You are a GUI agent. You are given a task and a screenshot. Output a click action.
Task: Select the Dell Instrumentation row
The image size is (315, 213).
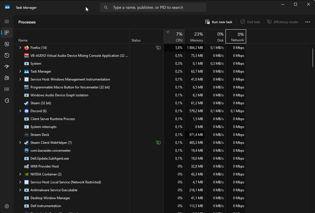pyautogui.click(x=130, y=206)
